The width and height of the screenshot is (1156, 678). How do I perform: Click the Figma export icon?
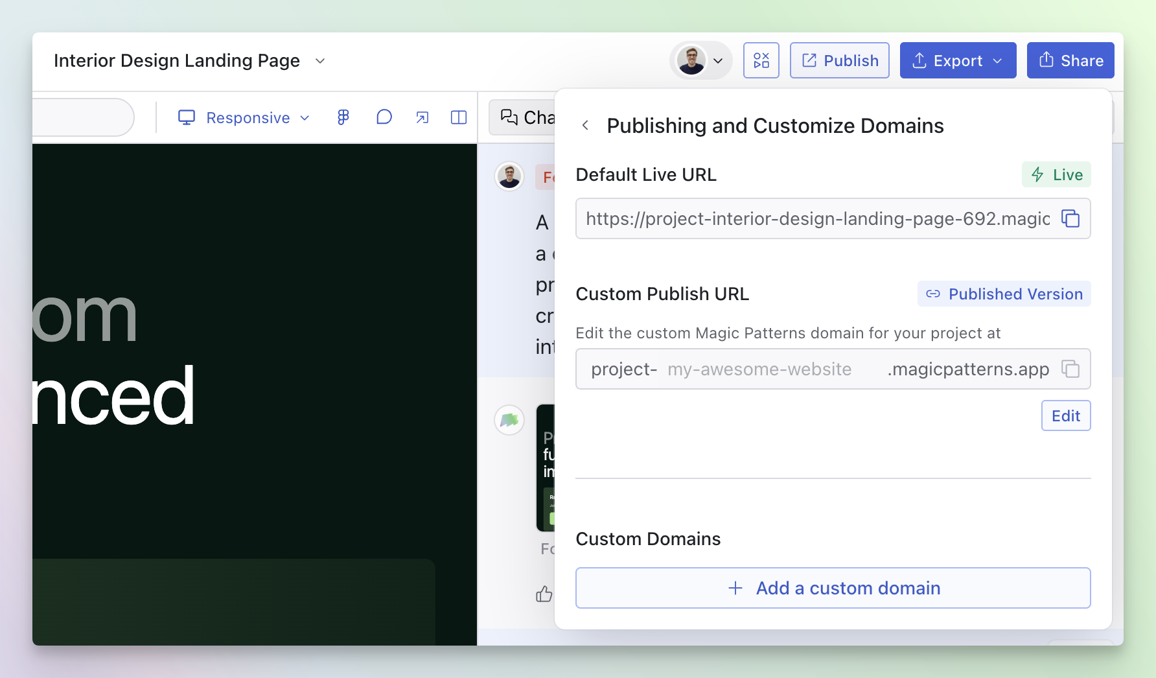[x=343, y=117]
